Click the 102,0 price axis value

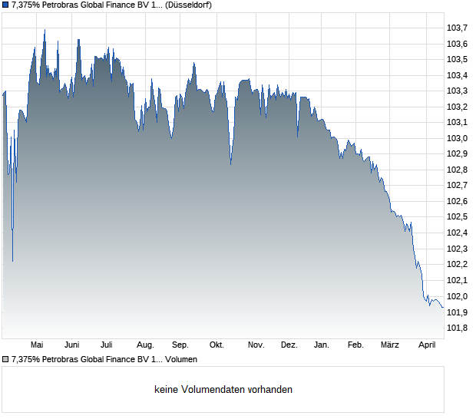click(457, 296)
